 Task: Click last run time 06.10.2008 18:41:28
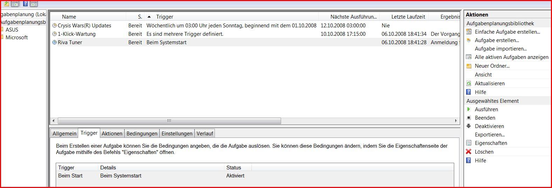(x=404, y=42)
